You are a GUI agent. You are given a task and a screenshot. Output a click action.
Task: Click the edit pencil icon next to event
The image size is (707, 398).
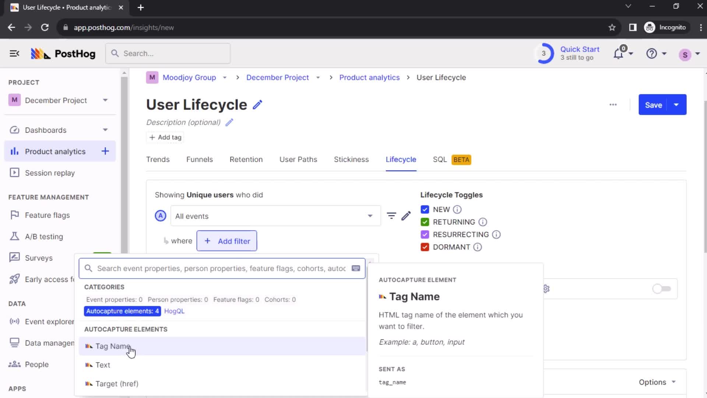(407, 216)
